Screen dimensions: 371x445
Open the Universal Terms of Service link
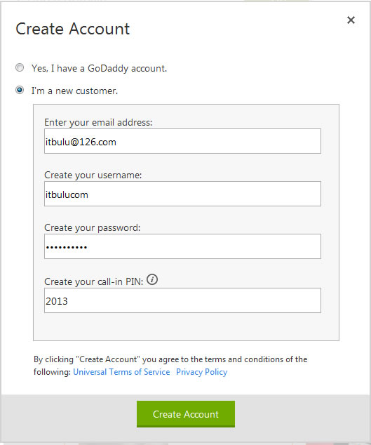[121, 372]
